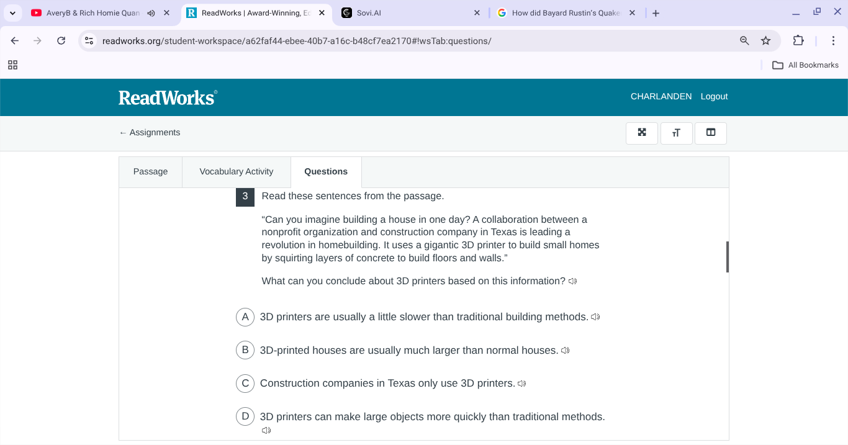Pick answer D about making objects quickly
This screenshot has height=445, width=848.
[x=245, y=416]
